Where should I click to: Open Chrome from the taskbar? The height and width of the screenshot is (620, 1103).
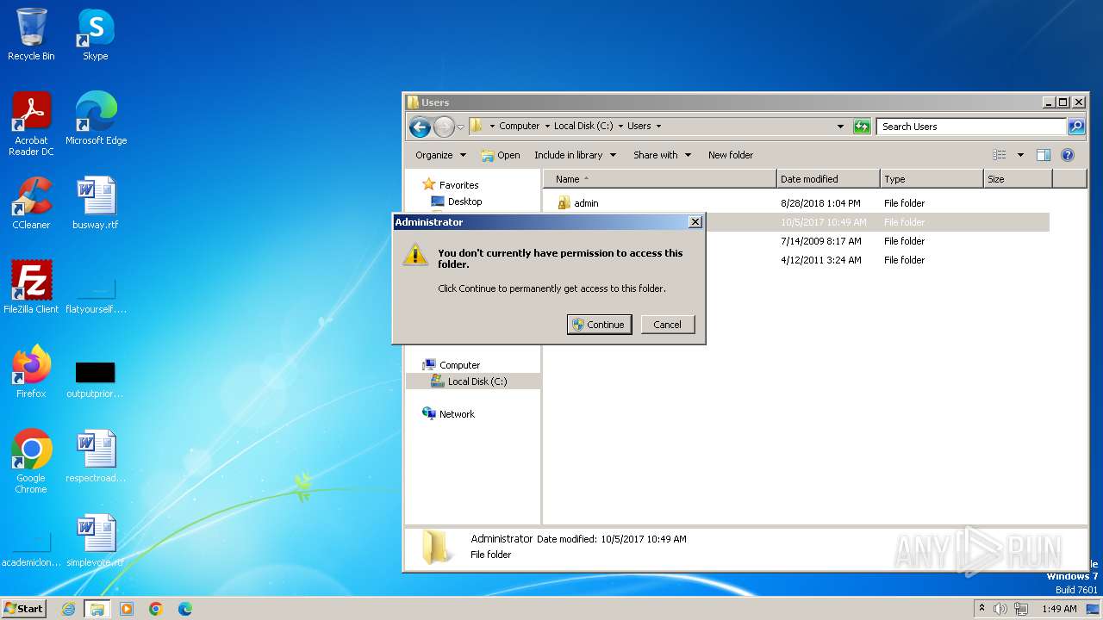pos(156,609)
